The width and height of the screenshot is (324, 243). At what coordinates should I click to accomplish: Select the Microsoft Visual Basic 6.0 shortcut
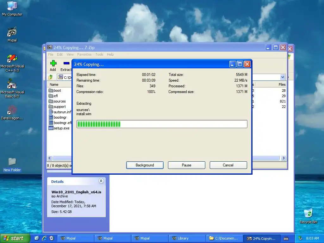(x=12, y=89)
